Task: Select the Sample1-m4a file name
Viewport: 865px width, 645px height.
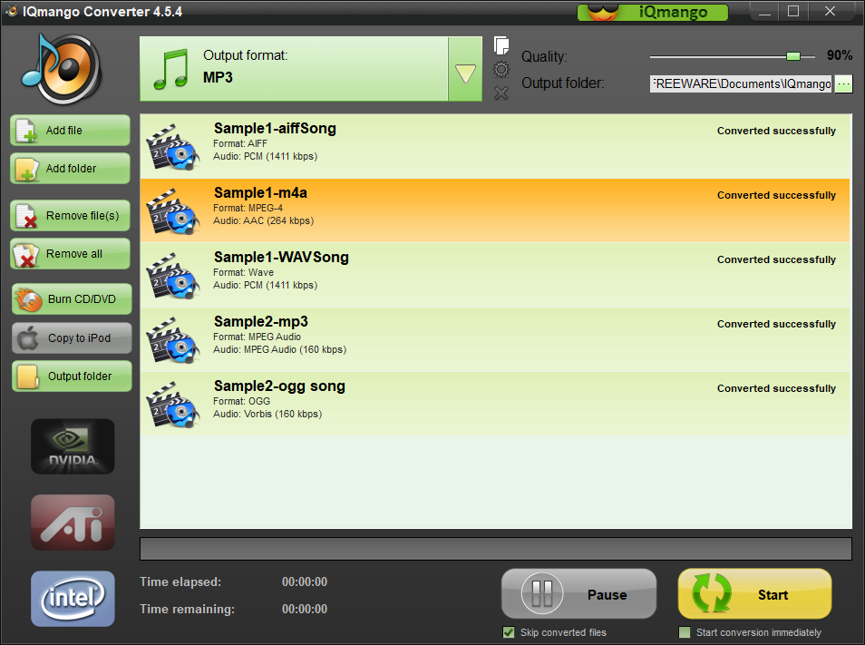Action: click(260, 193)
